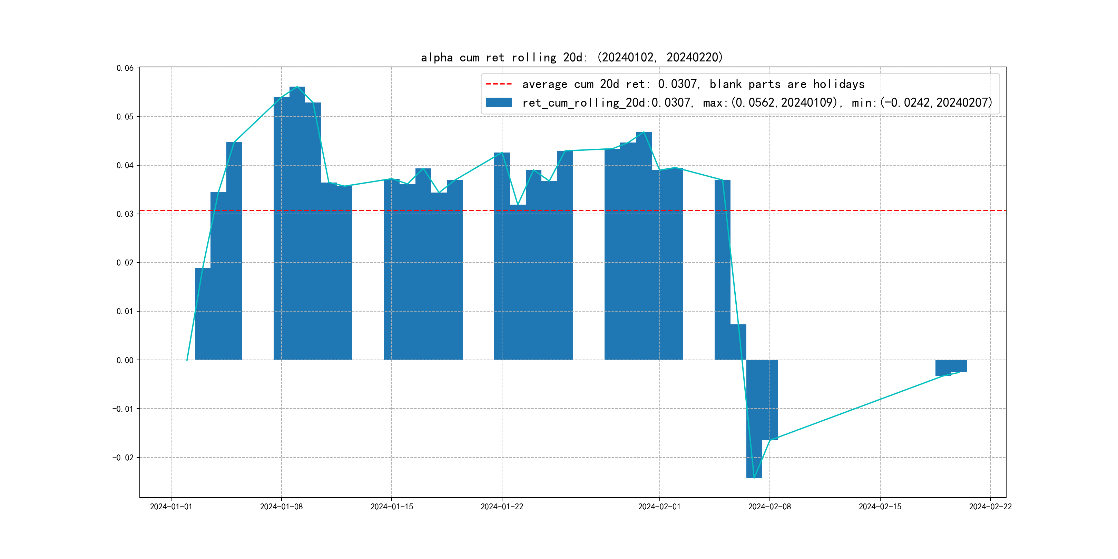Click the 2024-01-15 x-axis label

392,507
